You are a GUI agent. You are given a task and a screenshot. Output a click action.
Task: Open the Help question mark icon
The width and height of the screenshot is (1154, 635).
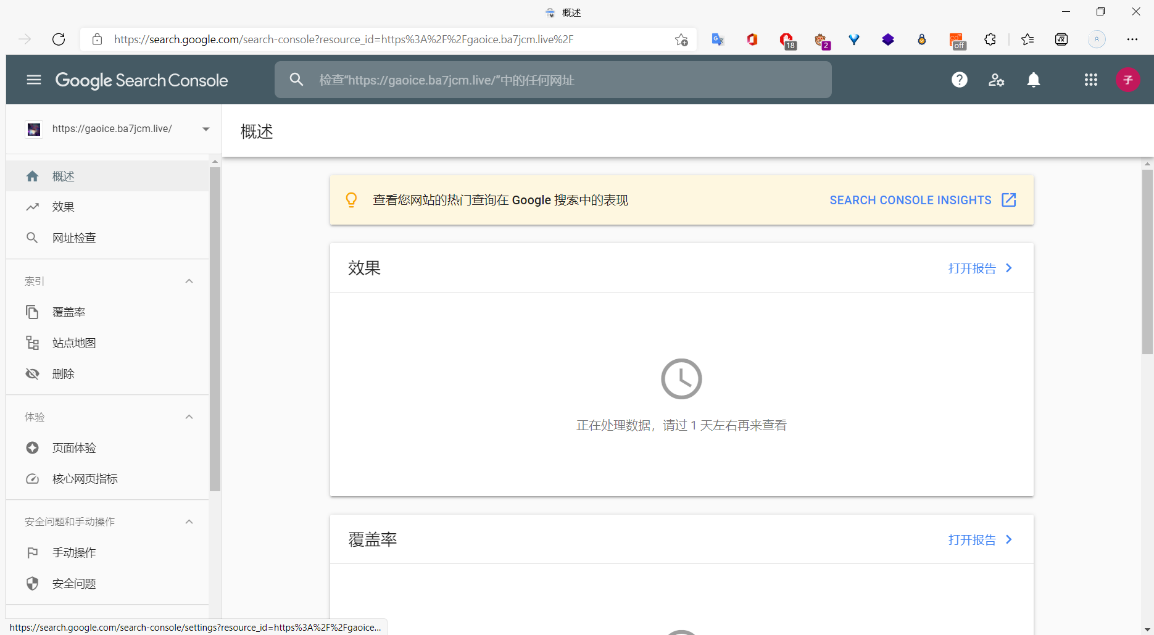tap(960, 80)
